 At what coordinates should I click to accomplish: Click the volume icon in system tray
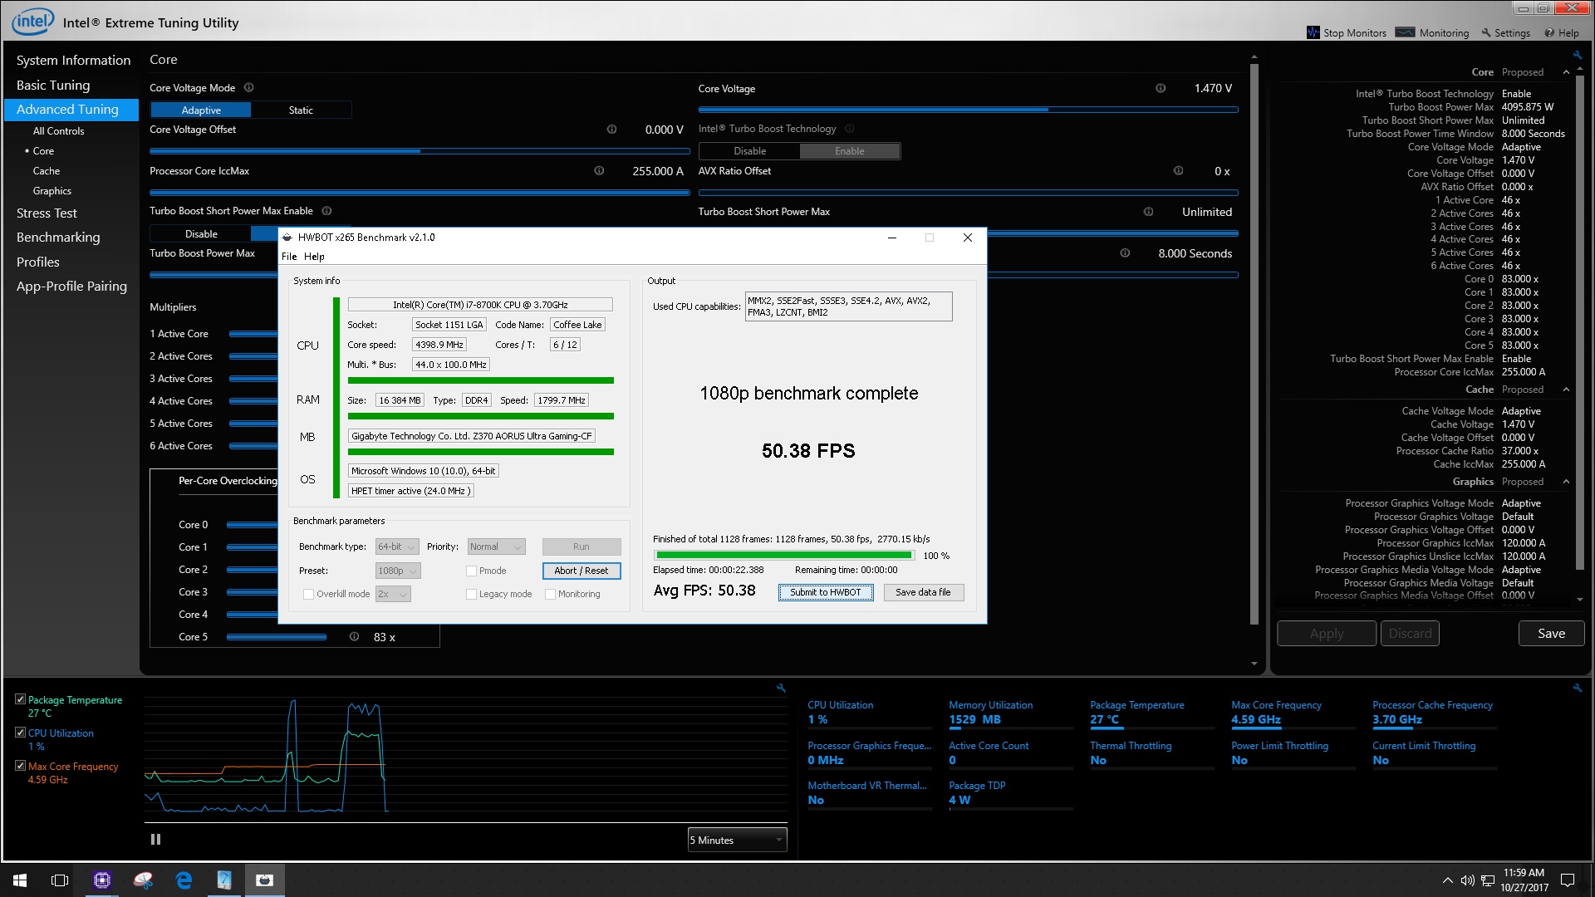click(x=1468, y=880)
